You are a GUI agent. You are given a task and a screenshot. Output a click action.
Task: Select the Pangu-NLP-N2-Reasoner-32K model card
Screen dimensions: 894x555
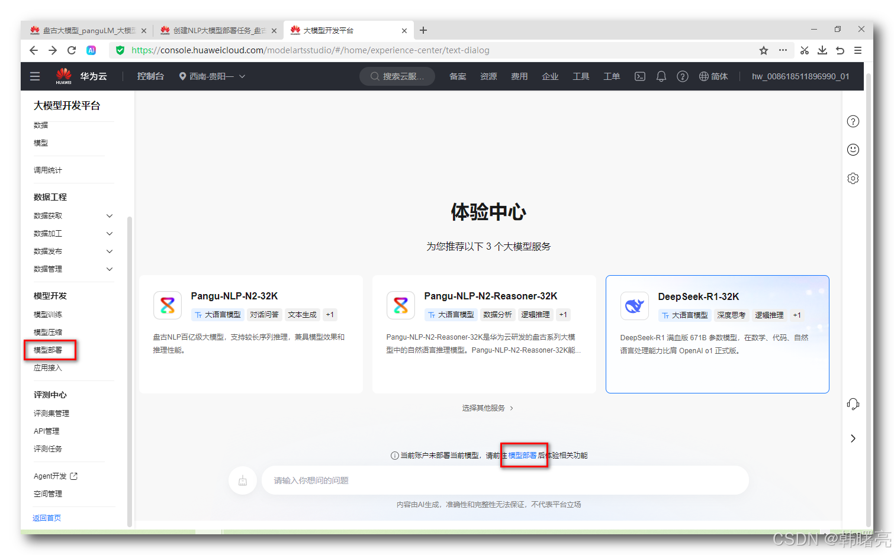pyautogui.click(x=484, y=334)
